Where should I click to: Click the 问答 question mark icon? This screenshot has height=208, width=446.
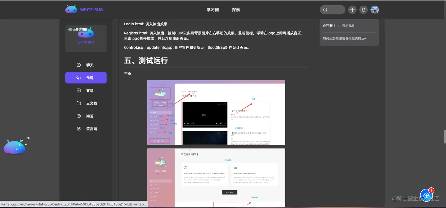(x=79, y=116)
